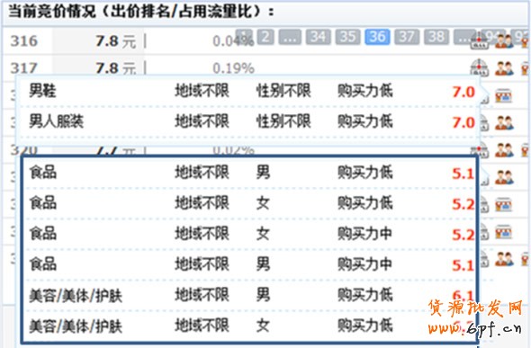The width and height of the screenshot is (531, 348).
Task: Click 地域不限 in the 男人服装 row
Action: point(202,121)
